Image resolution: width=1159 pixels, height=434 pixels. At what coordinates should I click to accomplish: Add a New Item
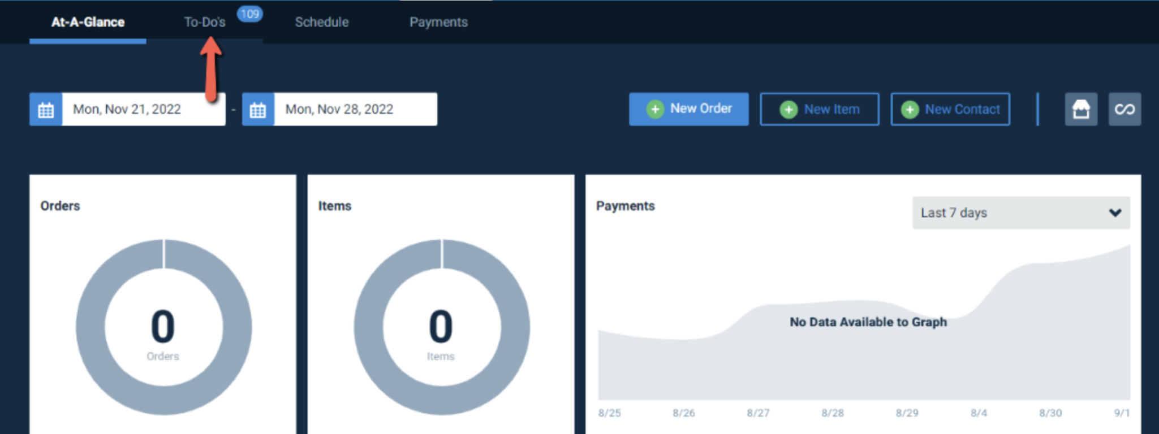point(819,109)
